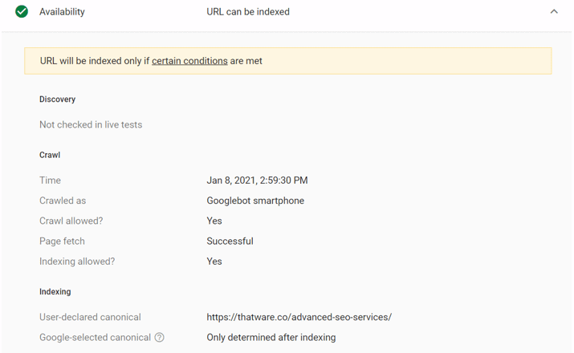Click the "Indexing allowed?" label
Screen dimensions: 574x353
coord(77,262)
